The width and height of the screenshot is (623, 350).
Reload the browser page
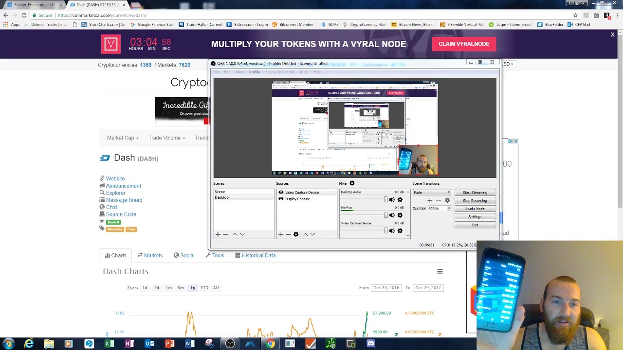[24, 15]
